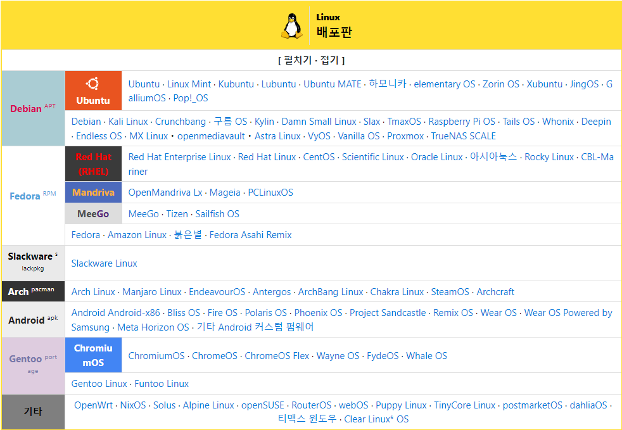Open the Meta Horizon OS link
622x430 pixels.
153,327
